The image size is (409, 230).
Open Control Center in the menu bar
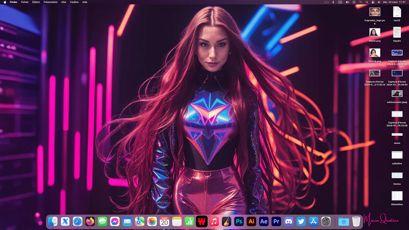coord(373,2)
